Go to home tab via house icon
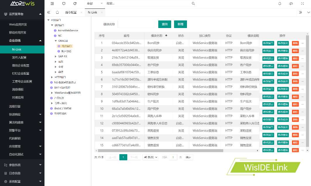This screenshot has width=311, height=186. (x=57, y=13)
